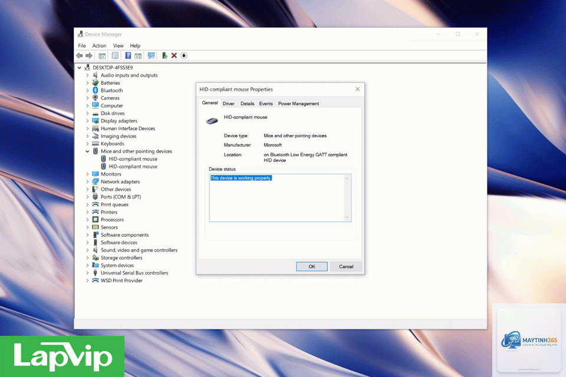Click the Printers category icon
Image resolution: width=566 pixels, height=377 pixels.
[96, 212]
